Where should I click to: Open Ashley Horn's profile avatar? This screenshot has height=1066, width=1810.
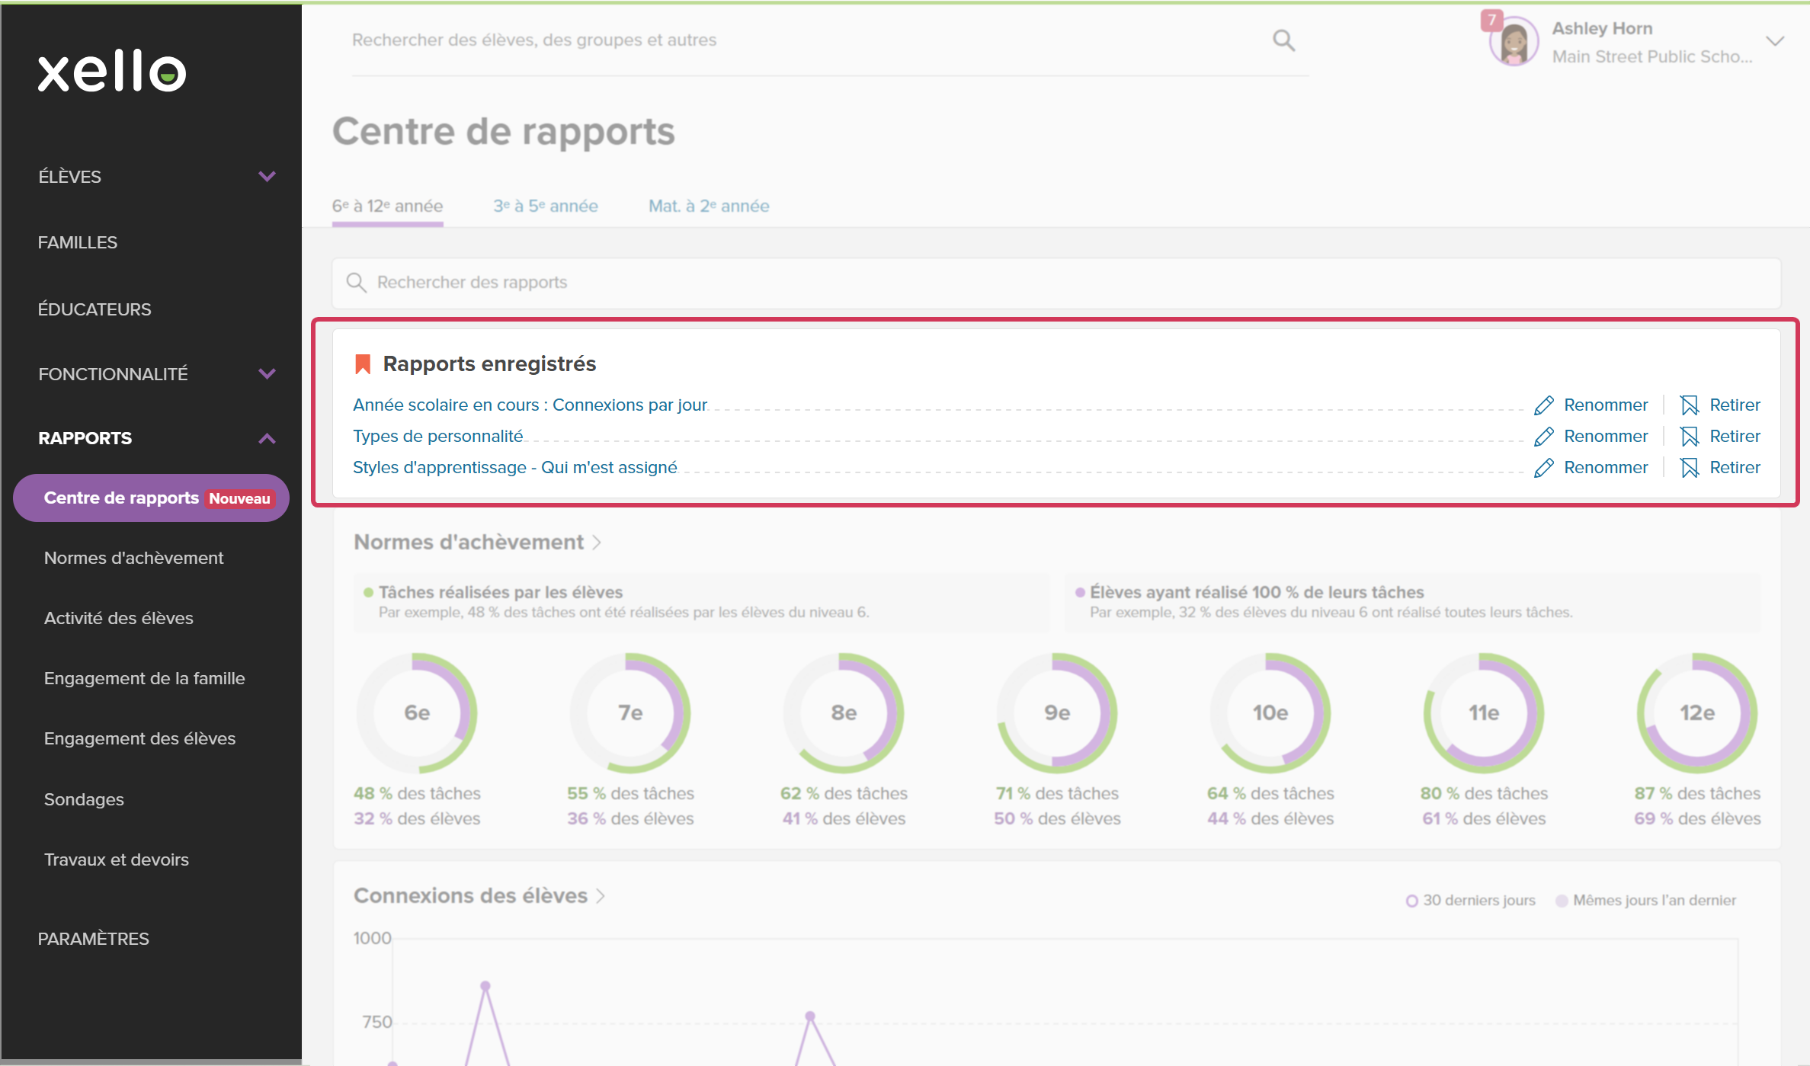(x=1514, y=42)
